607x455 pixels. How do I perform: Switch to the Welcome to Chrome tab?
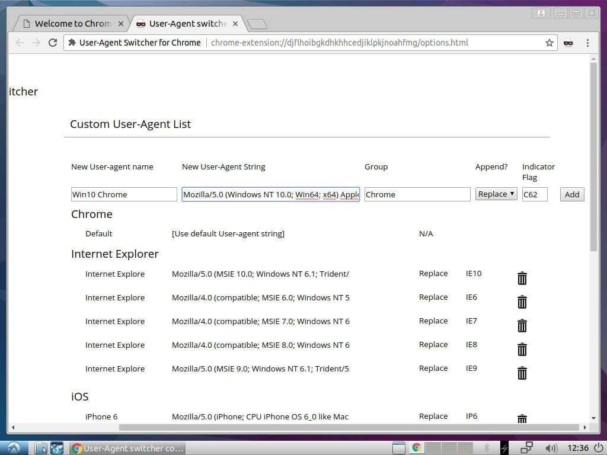71,23
